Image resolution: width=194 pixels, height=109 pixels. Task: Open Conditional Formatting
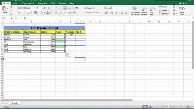pyautogui.click(x=135, y=11)
